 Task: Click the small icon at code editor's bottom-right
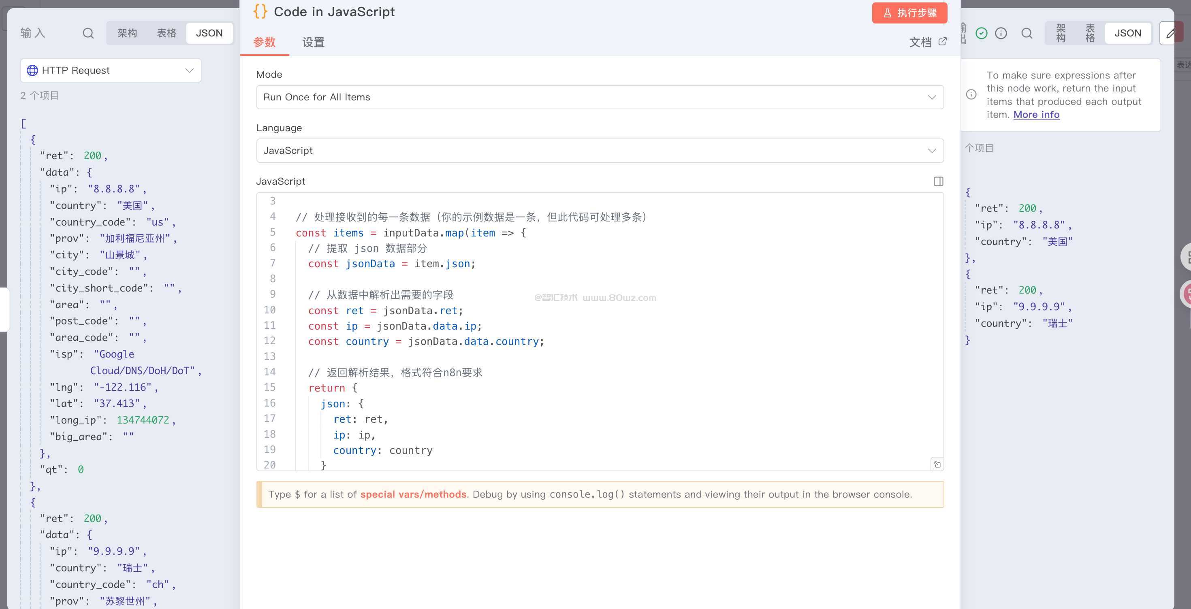(x=937, y=464)
